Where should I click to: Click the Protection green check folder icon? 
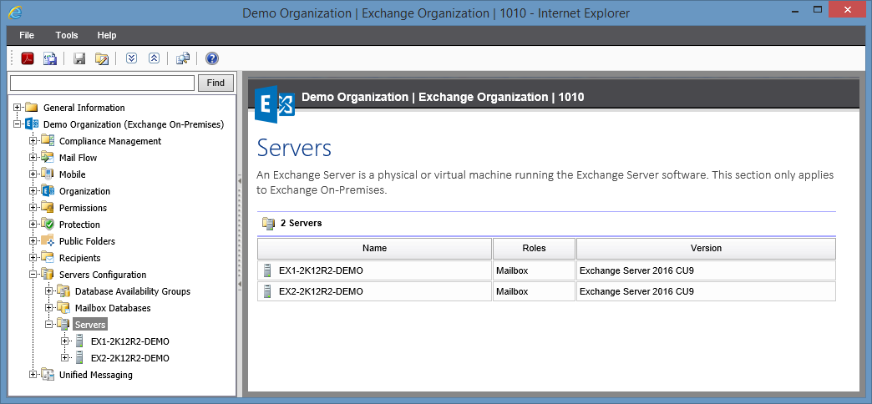point(48,224)
